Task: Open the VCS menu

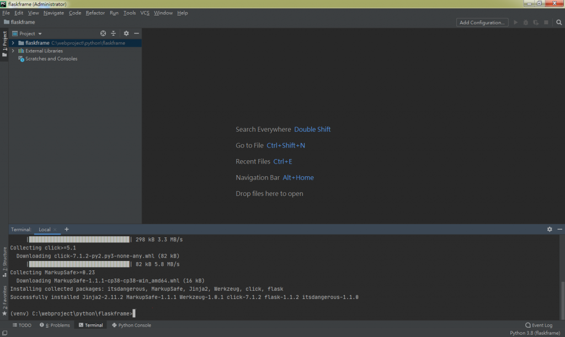Action: coord(145,13)
